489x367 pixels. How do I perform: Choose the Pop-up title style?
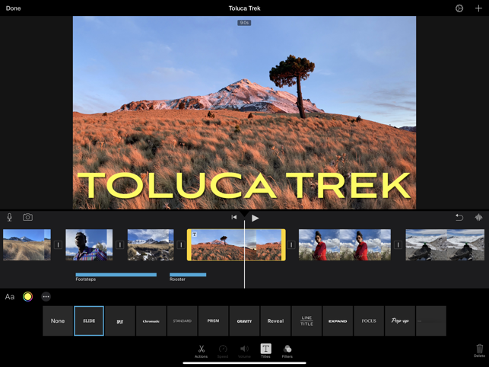[x=400, y=321]
